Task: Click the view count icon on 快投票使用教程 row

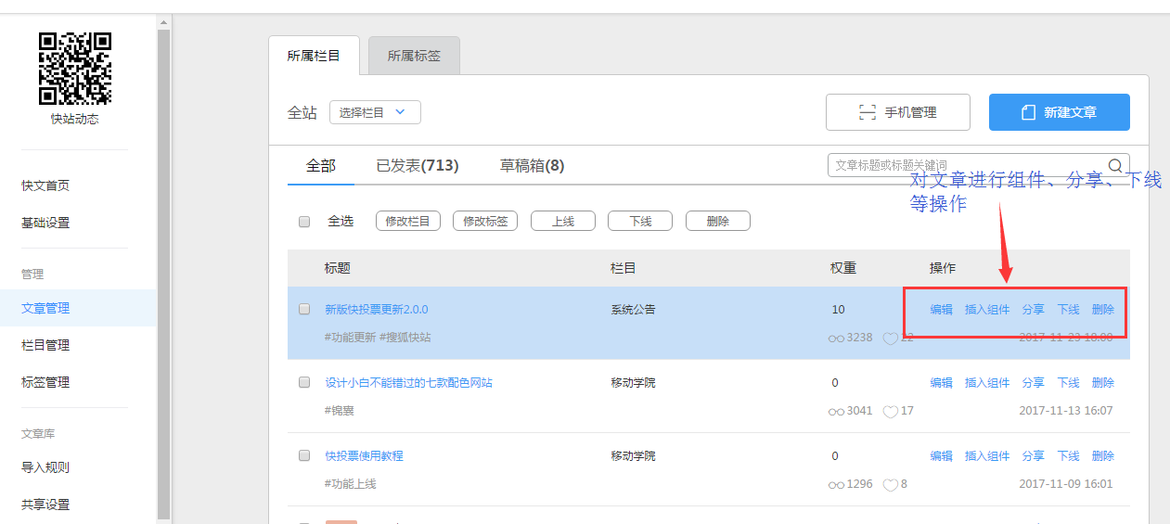Action: point(836,484)
